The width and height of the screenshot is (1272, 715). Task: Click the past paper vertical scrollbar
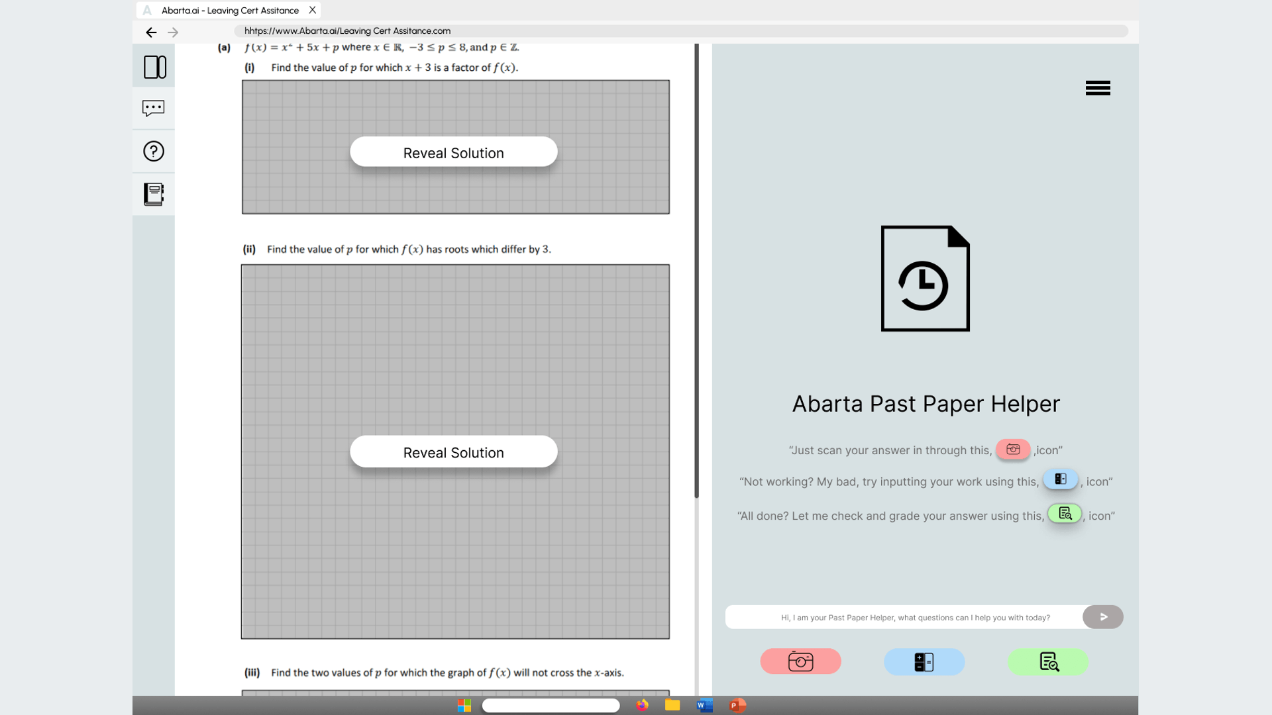click(x=696, y=271)
